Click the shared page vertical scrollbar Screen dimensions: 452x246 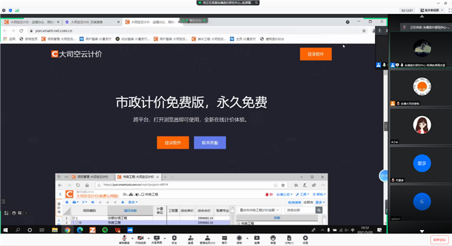[386, 147]
